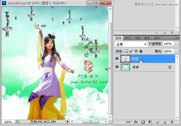Switch to the 通道 tab

tap(156, 38)
